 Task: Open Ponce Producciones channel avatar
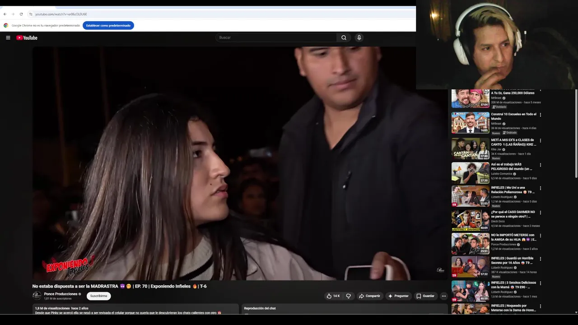pos(37,296)
